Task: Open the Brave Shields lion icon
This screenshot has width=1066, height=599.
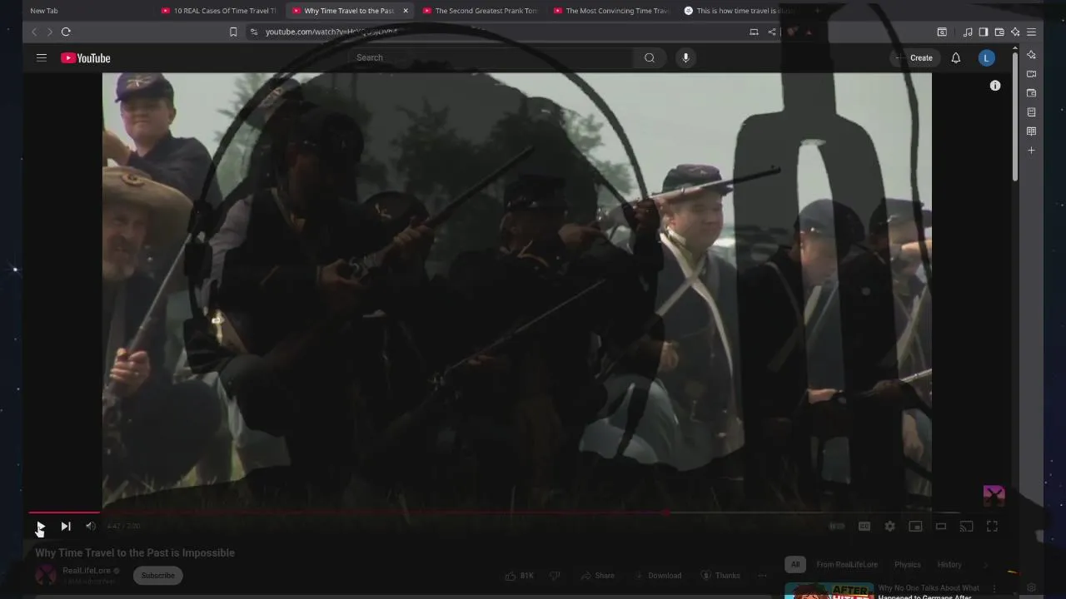Action: (792, 32)
